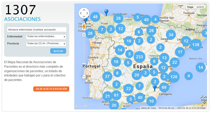Open the cluster marker labeled 17

180,52
